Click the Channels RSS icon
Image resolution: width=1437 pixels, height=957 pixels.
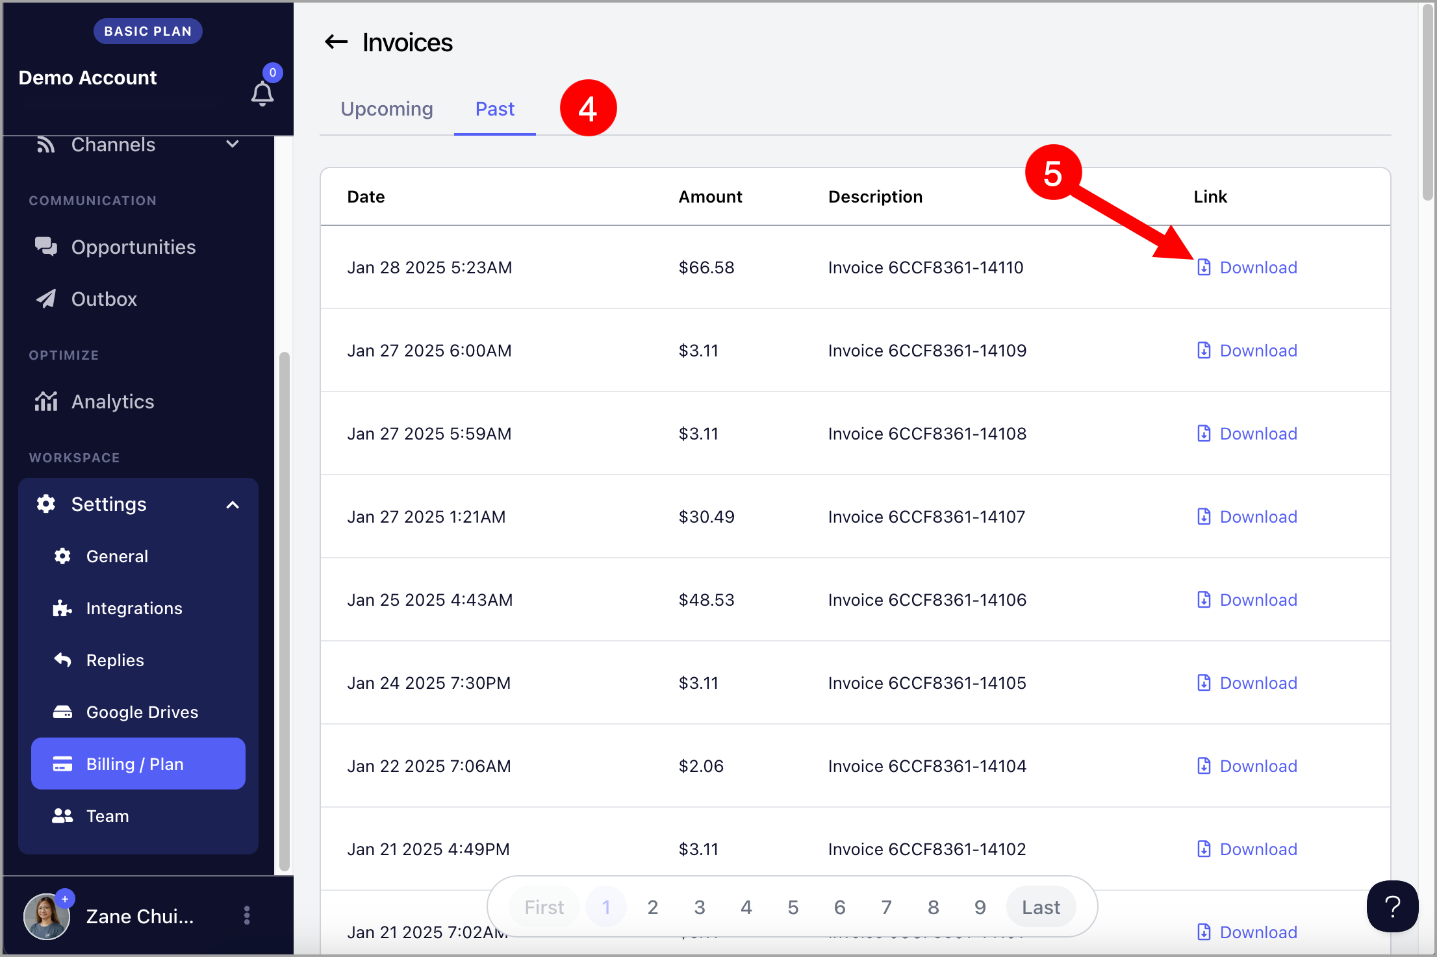tap(45, 145)
